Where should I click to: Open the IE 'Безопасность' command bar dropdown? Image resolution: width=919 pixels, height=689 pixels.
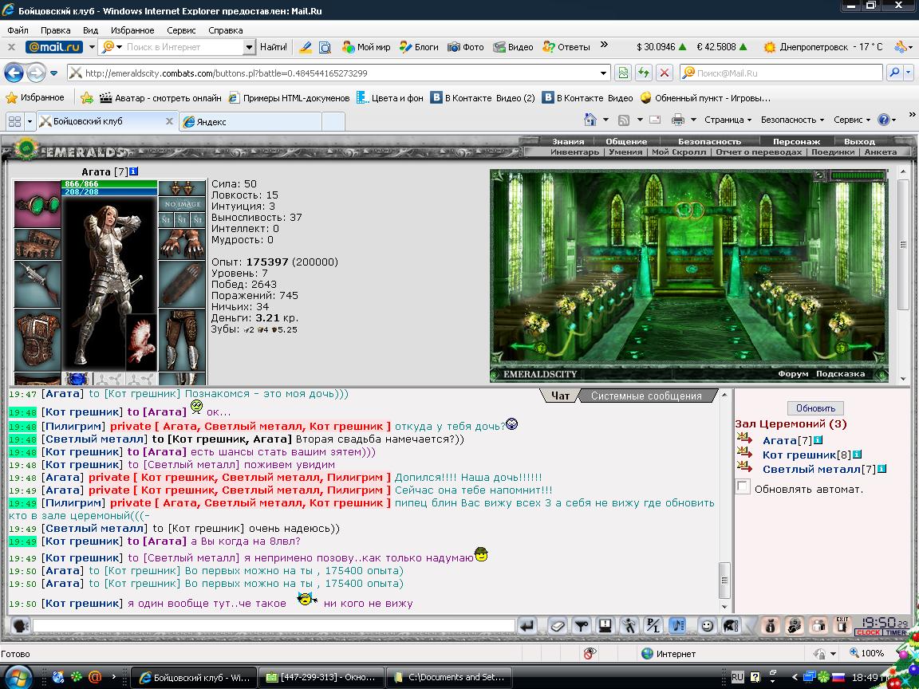click(792, 120)
